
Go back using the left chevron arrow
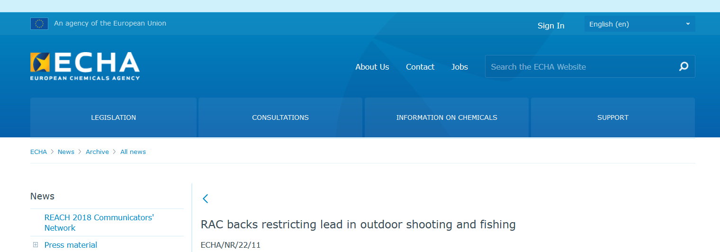tap(205, 198)
